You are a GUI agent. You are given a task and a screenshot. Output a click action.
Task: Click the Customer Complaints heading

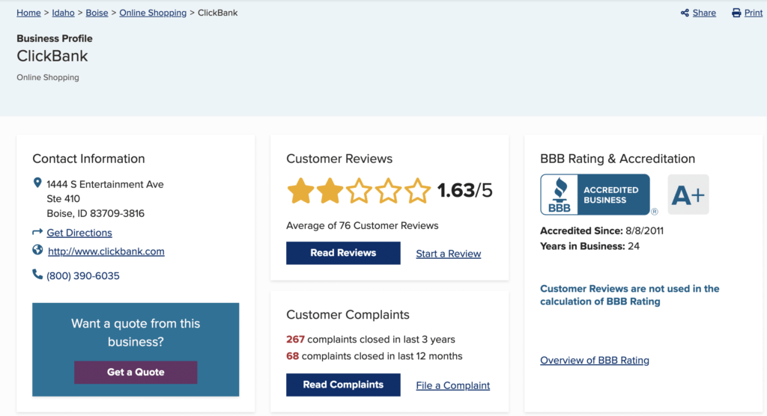(x=348, y=314)
